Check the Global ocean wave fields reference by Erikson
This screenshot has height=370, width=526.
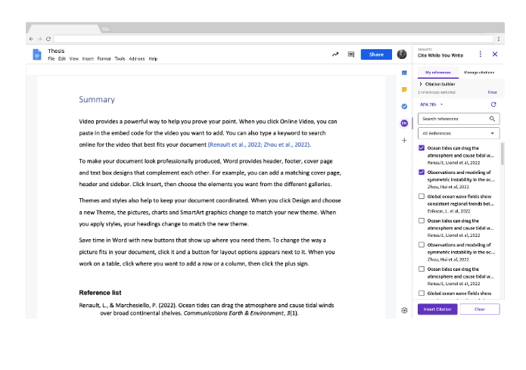point(422,197)
